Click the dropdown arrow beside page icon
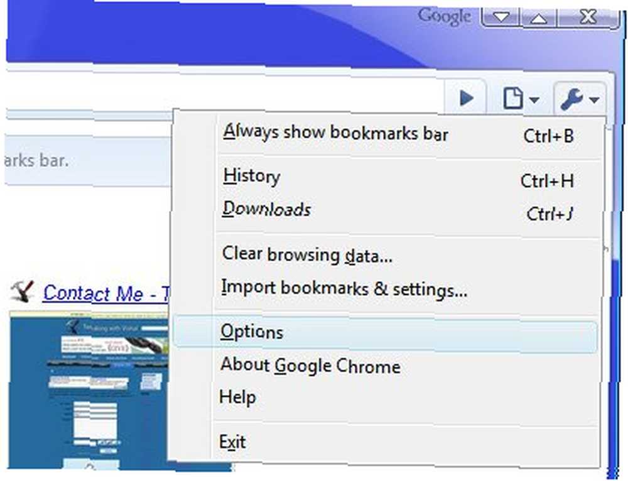Image resolution: width=628 pixels, height=481 pixels. [534, 99]
